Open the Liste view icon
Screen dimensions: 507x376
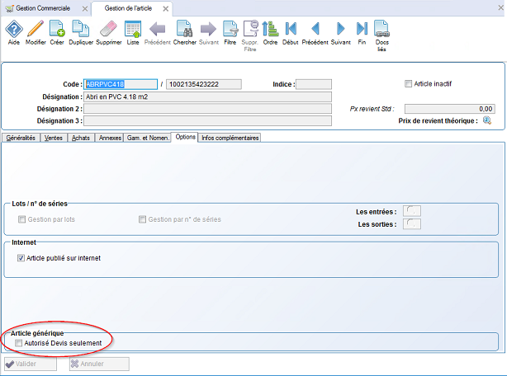coord(133,31)
